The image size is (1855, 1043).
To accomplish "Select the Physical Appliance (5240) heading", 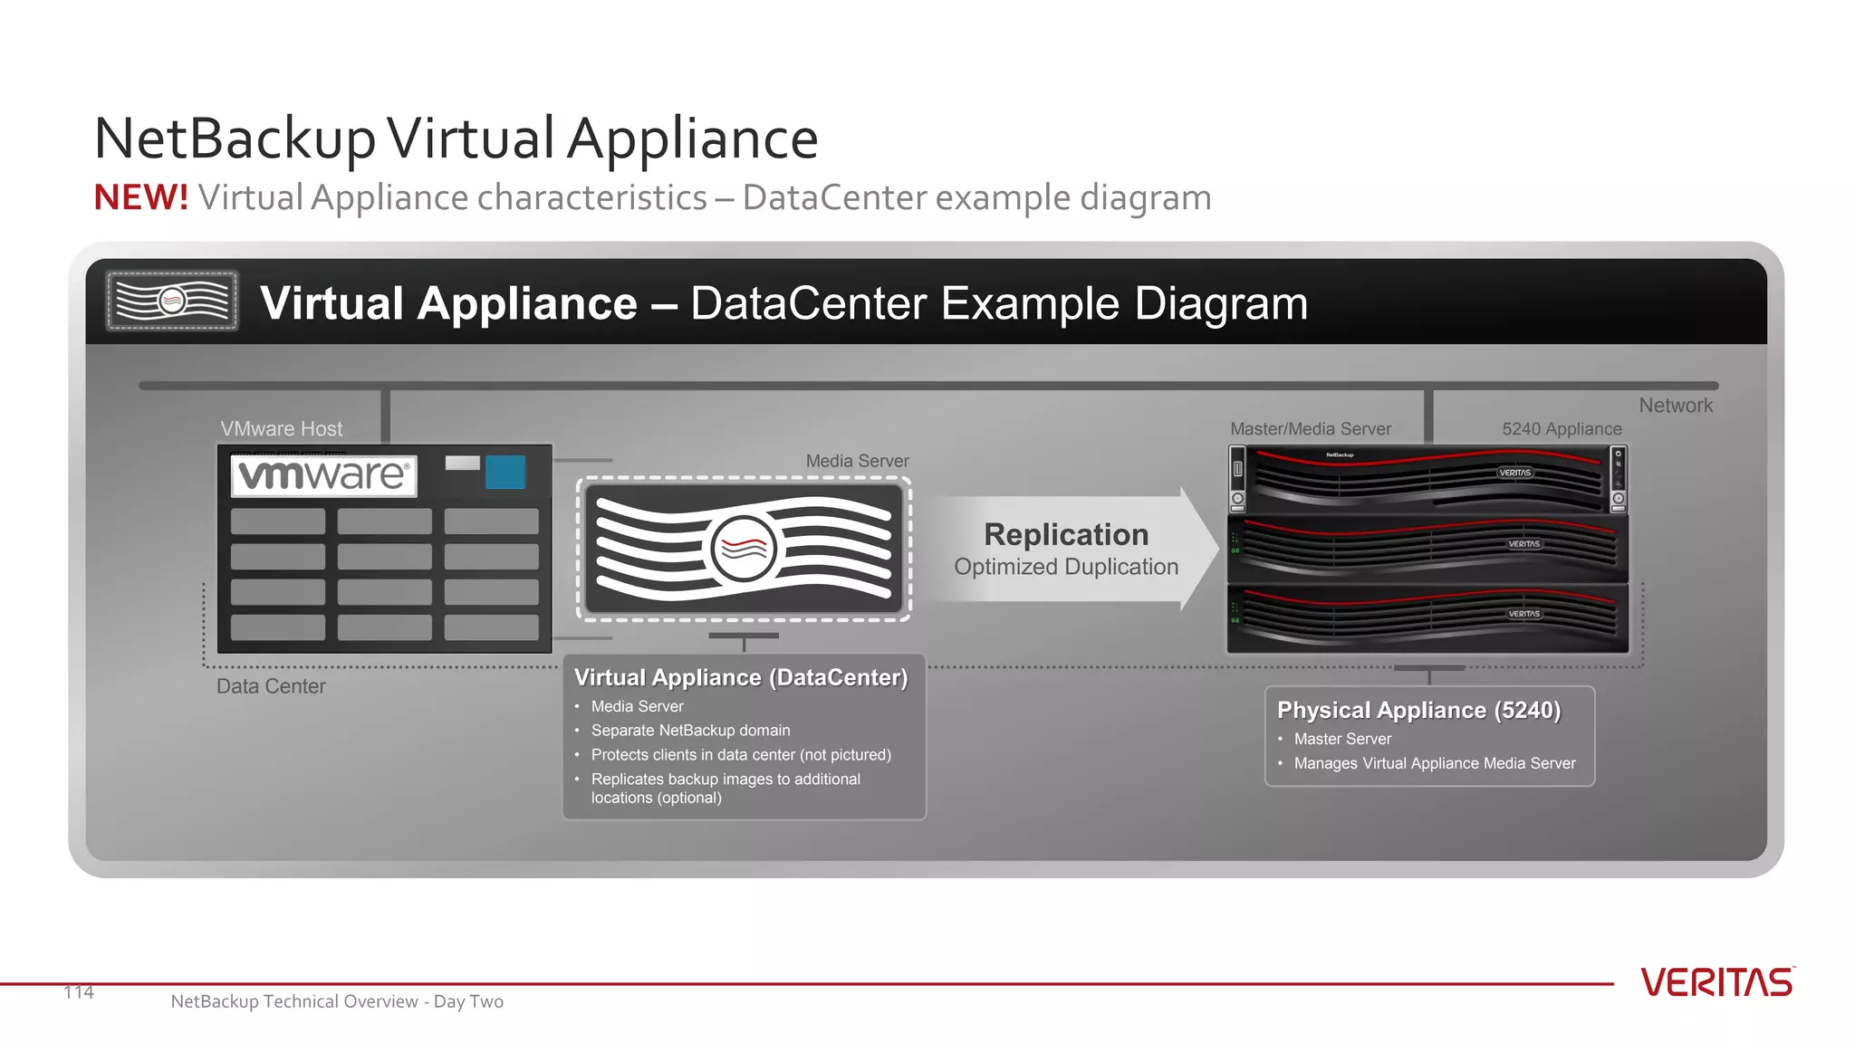I will [1419, 710].
